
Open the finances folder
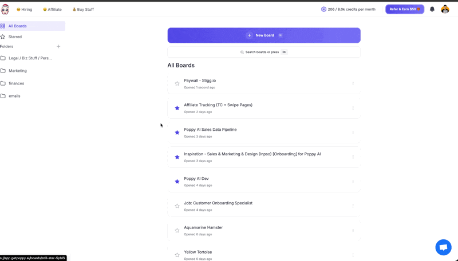(x=17, y=83)
